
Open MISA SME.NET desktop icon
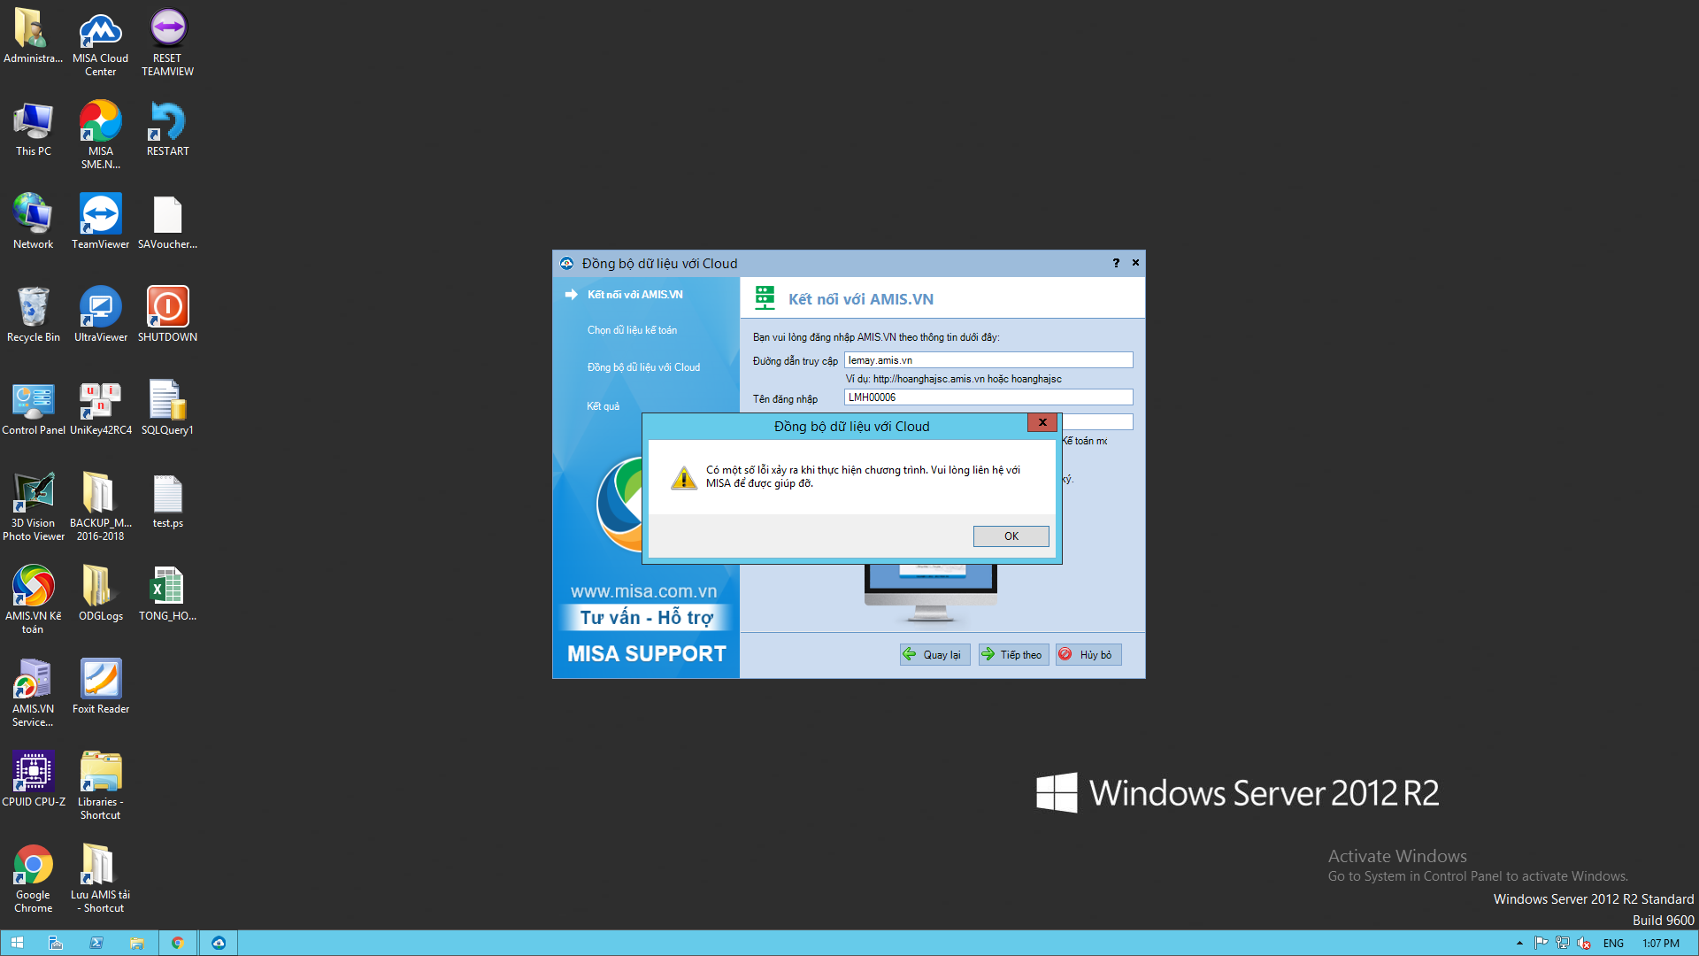coord(100,135)
